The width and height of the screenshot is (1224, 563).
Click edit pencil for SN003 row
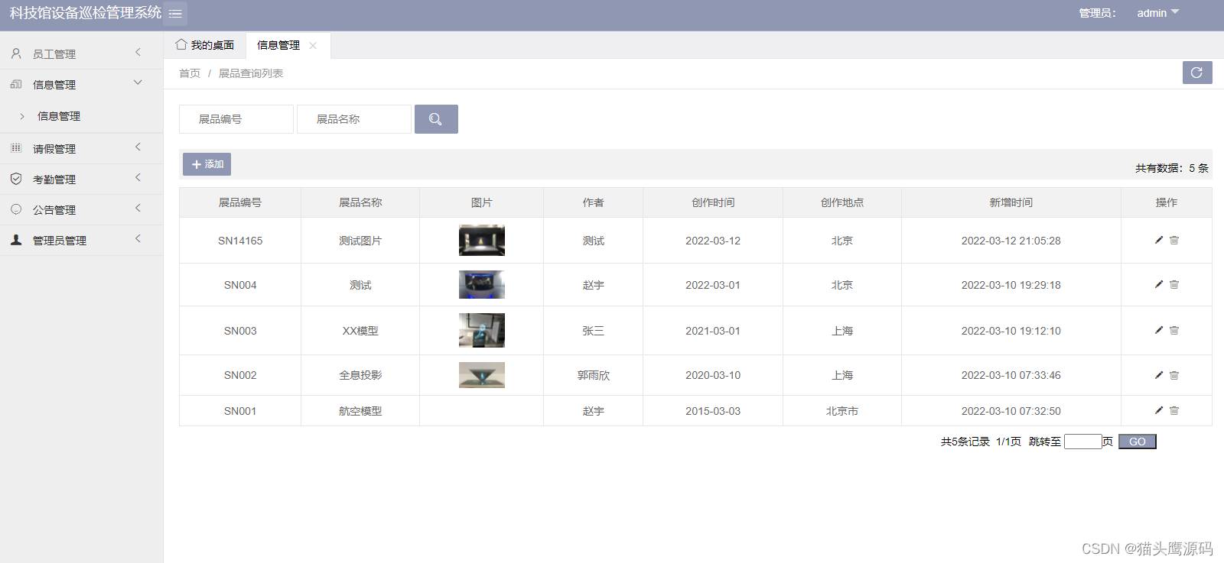pos(1158,330)
